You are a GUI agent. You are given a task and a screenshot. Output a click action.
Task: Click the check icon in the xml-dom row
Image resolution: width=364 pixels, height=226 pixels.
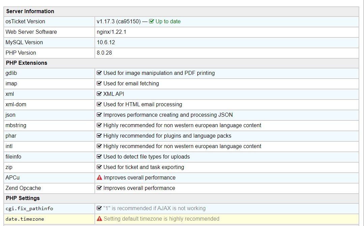(99, 104)
